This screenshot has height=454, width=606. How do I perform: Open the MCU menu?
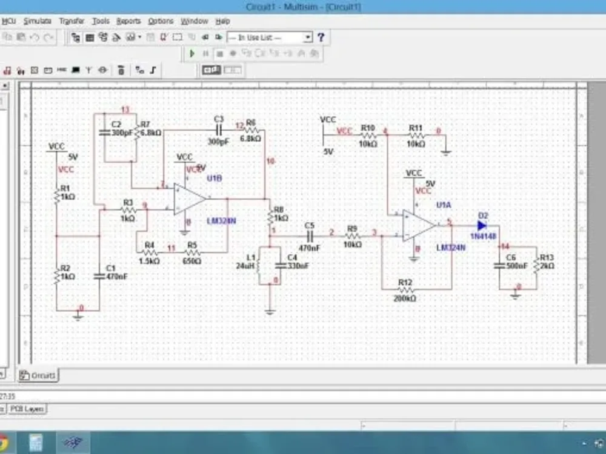click(x=8, y=21)
